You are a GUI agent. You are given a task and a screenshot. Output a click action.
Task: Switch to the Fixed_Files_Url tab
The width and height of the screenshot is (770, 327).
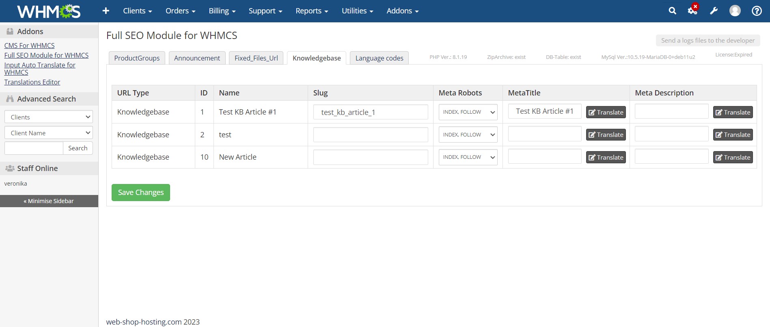tap(256, 58)
